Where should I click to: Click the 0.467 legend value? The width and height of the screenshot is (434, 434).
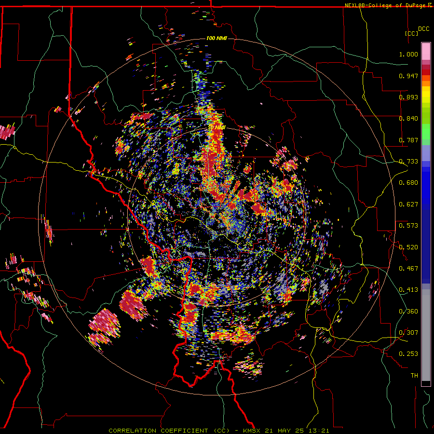[408, 269]
